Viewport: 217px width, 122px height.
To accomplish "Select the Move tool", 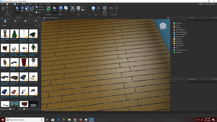I will (x=22, y=9).
